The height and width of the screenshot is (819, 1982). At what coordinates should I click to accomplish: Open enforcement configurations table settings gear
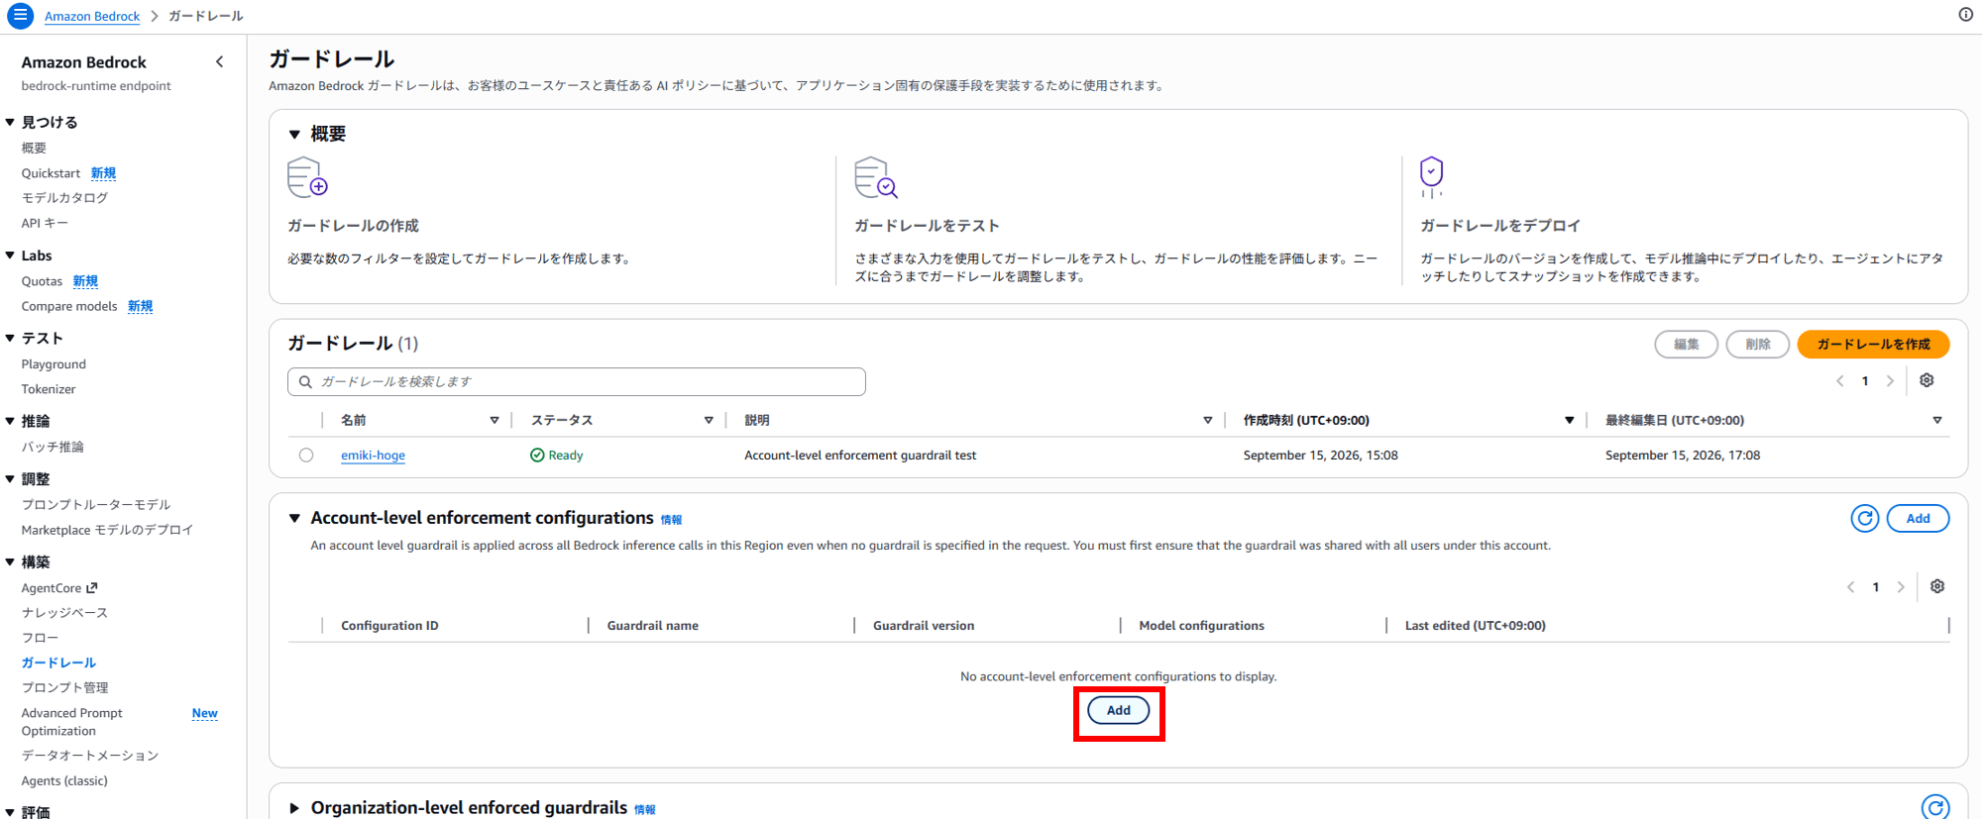pos(1937,586)
